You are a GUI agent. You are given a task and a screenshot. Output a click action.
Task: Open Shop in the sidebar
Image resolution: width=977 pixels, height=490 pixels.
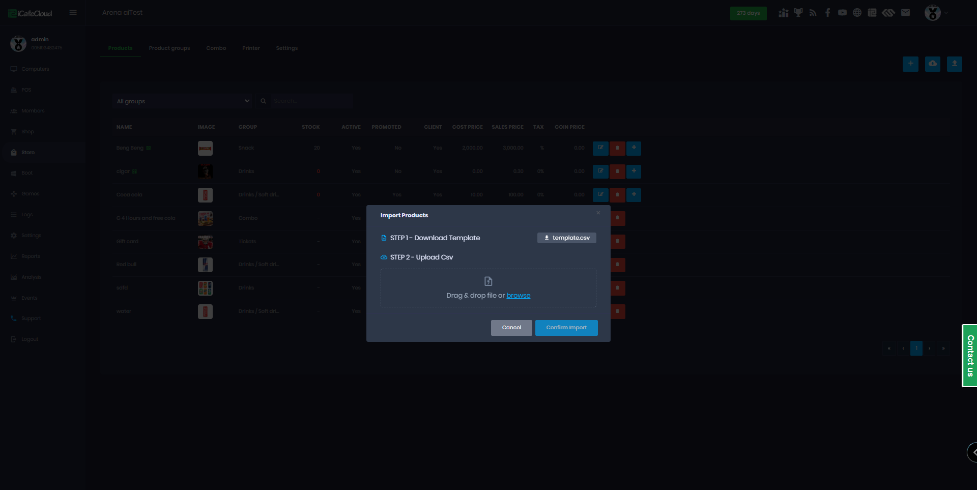(28, 132)
